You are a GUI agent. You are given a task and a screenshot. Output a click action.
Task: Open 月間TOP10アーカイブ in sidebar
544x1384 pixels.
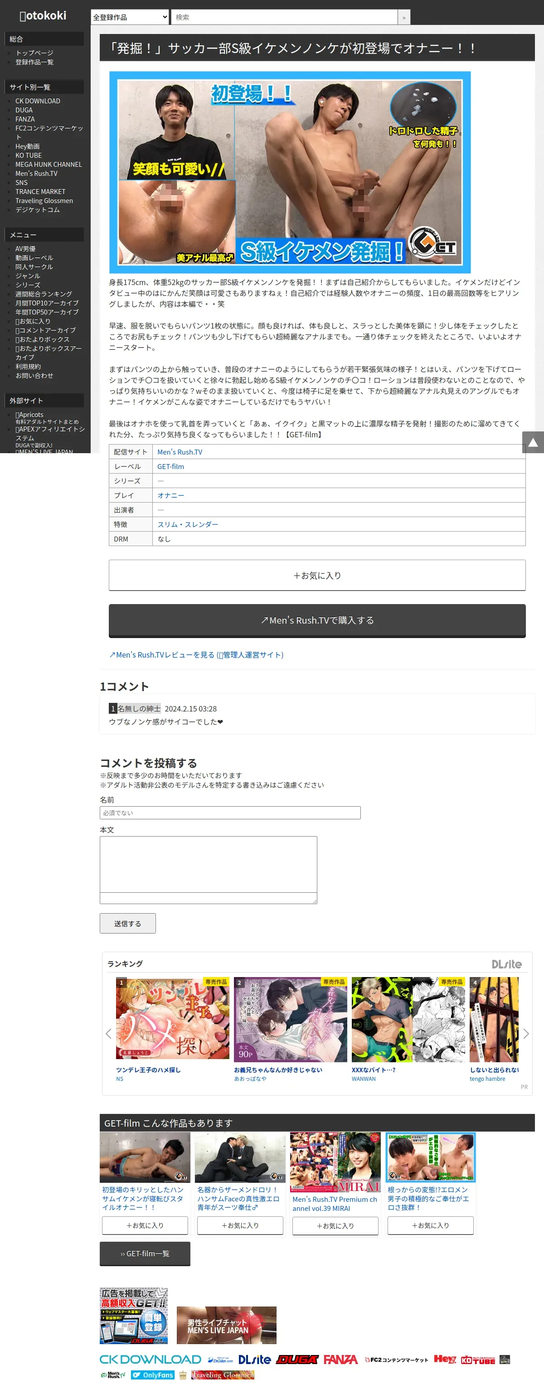pyautogui.click(x=47, y=303)
